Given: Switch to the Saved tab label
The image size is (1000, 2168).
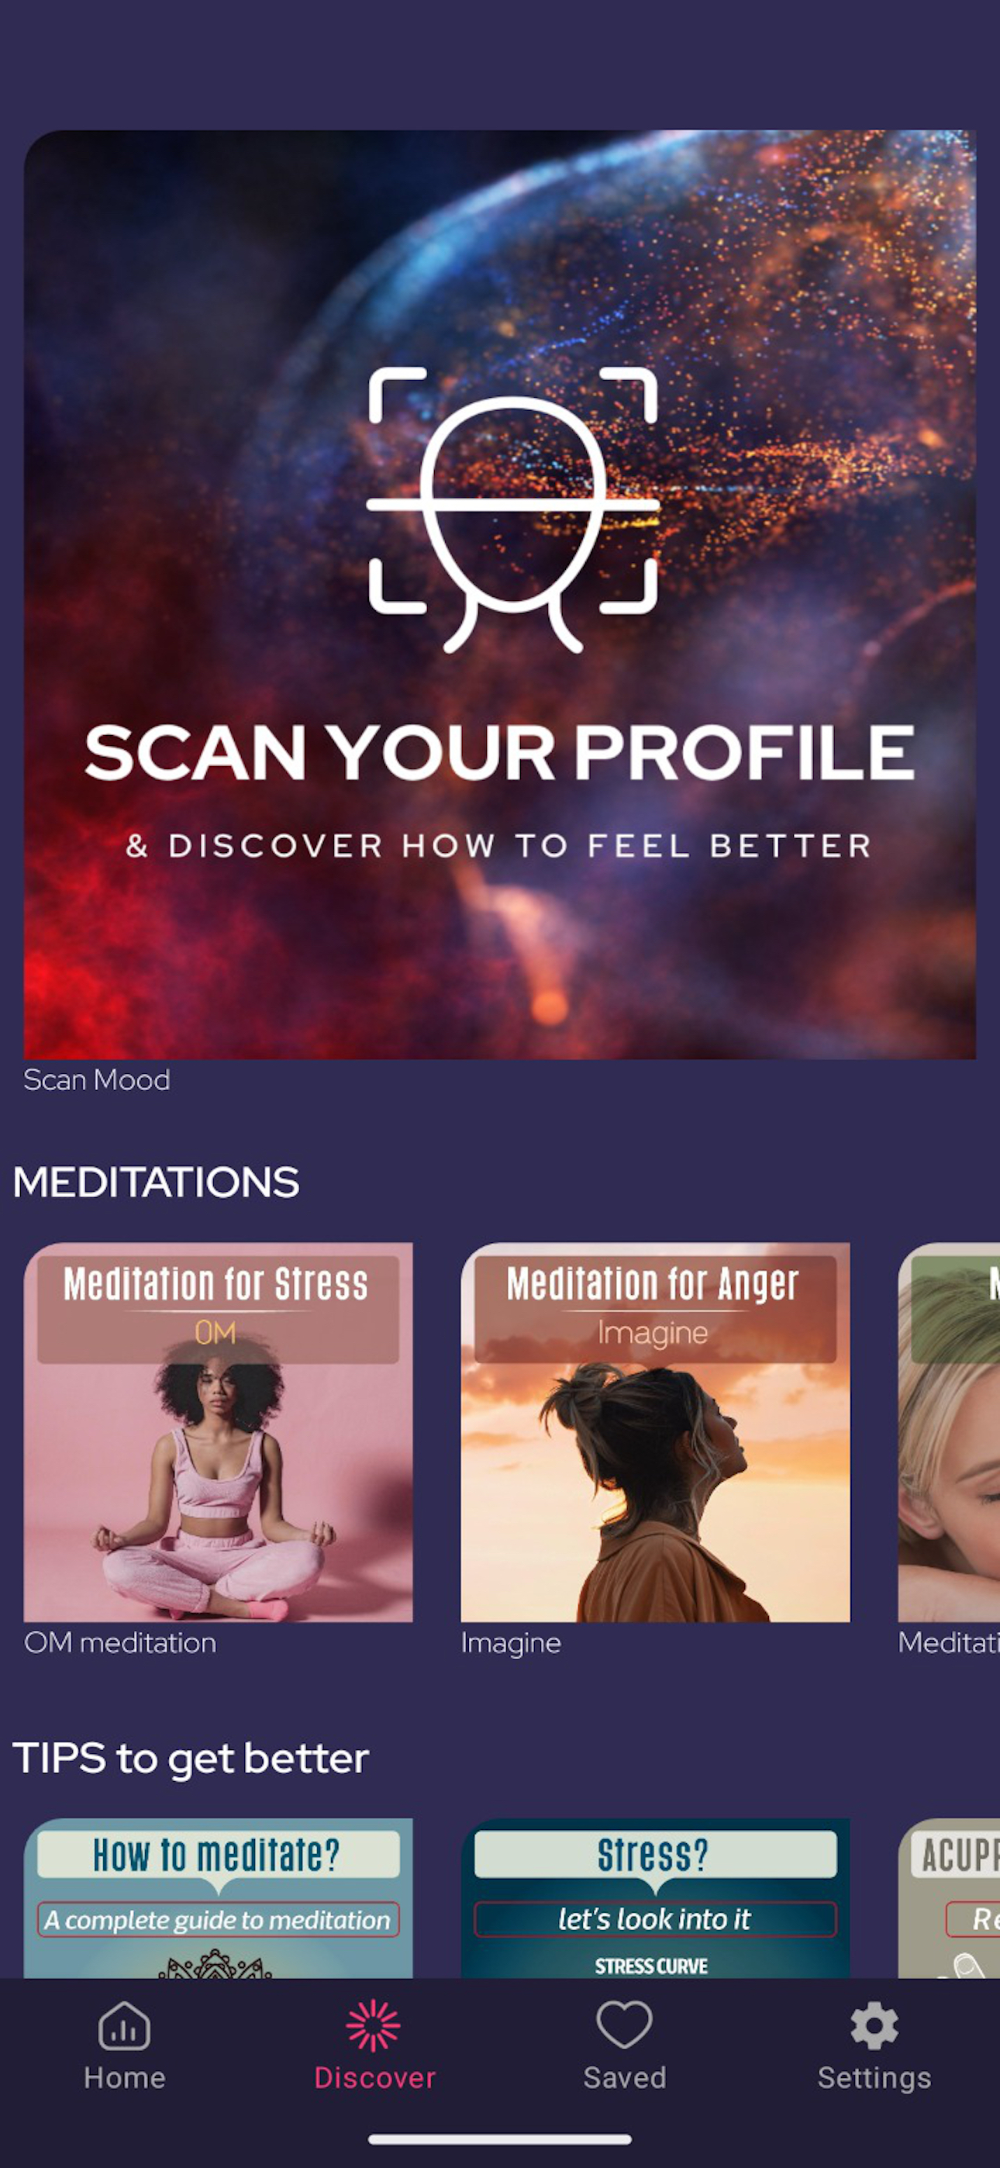Looking at the screenshot, I should click(x=625, y=2078).
